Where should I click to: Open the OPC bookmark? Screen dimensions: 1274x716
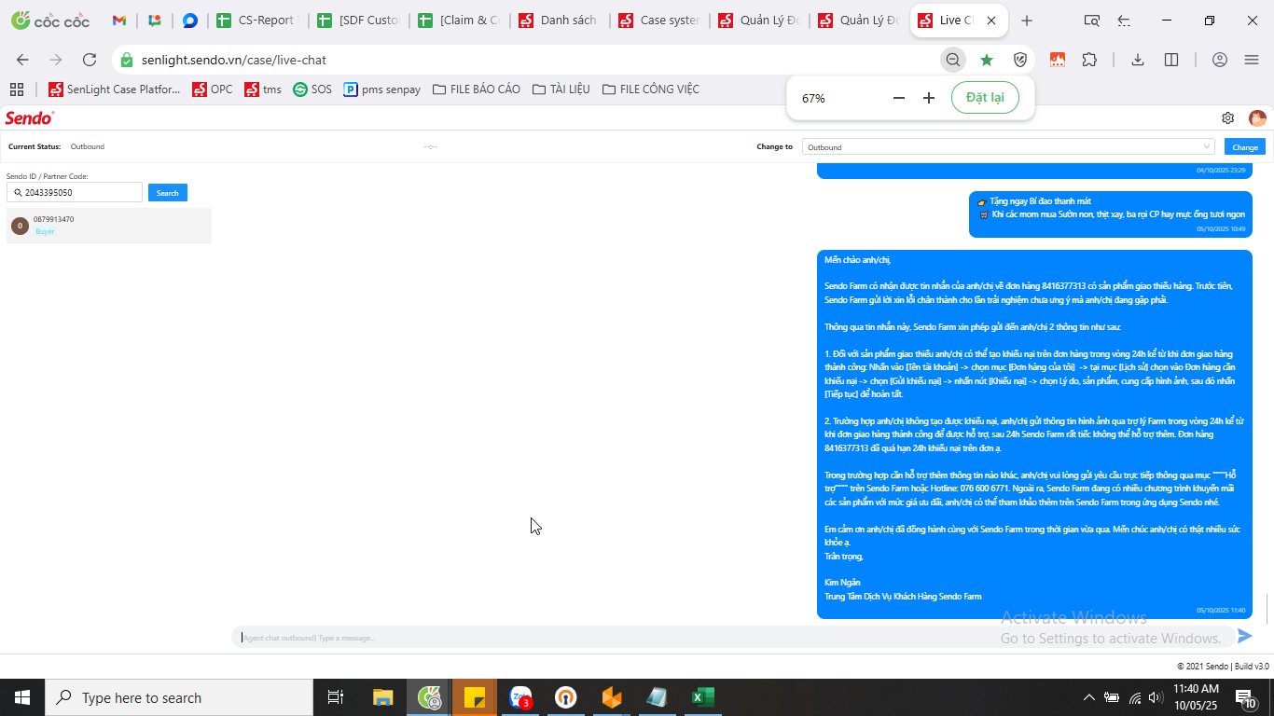click(x=213, y=89)
